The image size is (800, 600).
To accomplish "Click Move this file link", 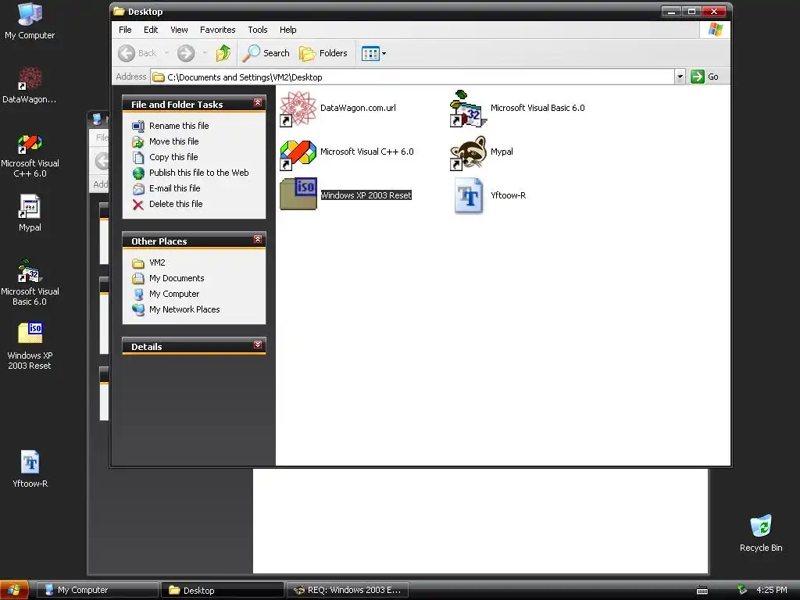I will (174, 141).
